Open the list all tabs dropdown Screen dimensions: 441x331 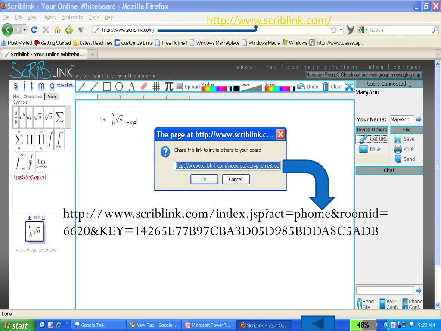(x=438, y=54)
